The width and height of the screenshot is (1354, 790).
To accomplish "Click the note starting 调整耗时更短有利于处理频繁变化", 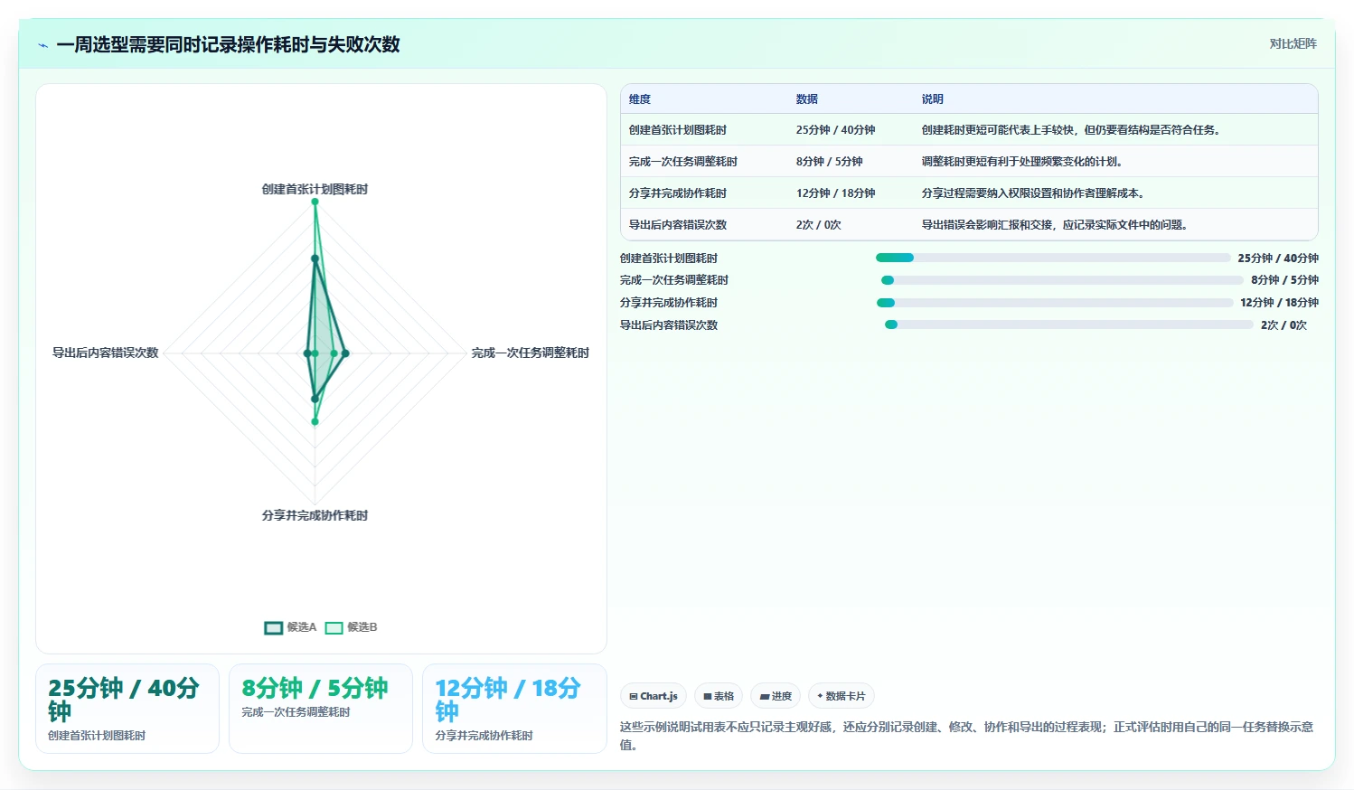I will (1024, 162).
